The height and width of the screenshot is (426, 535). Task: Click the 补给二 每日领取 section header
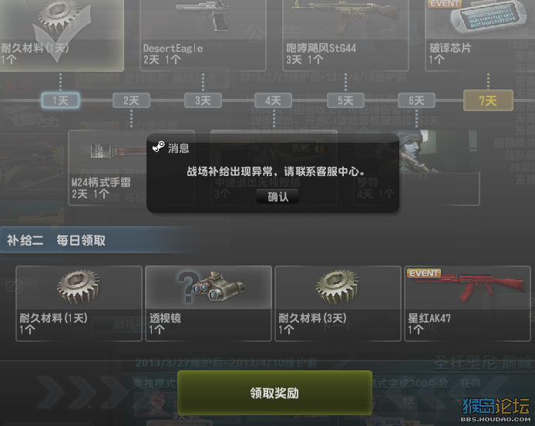click(56, 240)
